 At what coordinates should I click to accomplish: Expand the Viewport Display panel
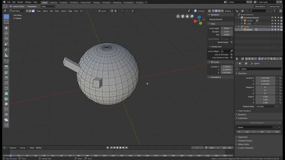[245, 140]
